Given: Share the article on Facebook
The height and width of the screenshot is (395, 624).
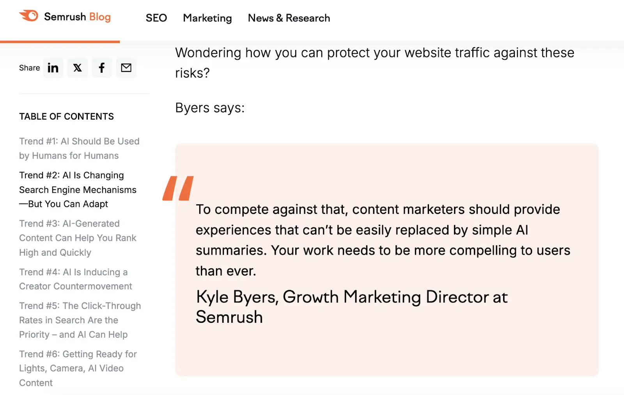Looking at the screenshot, I should tap(101, 68).
